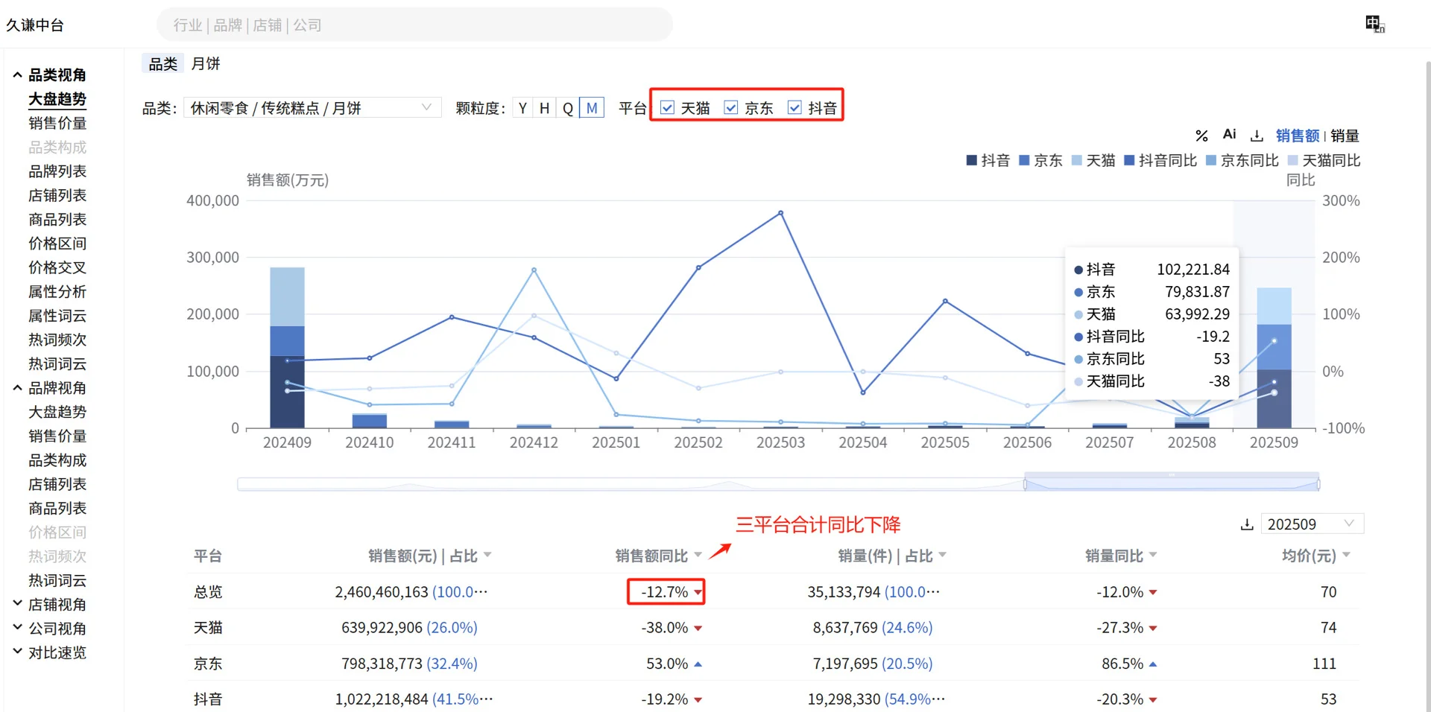Expand the 公司视角 sidebar section
Image resolution: width=1431 pixels, height=712 pixels.
click(17, 628)
